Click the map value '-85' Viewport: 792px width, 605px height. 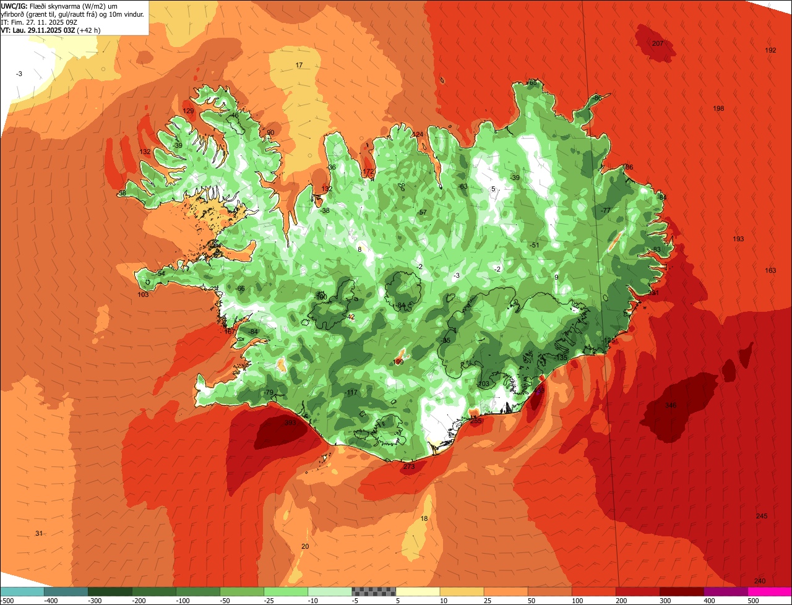[x=445, y=340]
